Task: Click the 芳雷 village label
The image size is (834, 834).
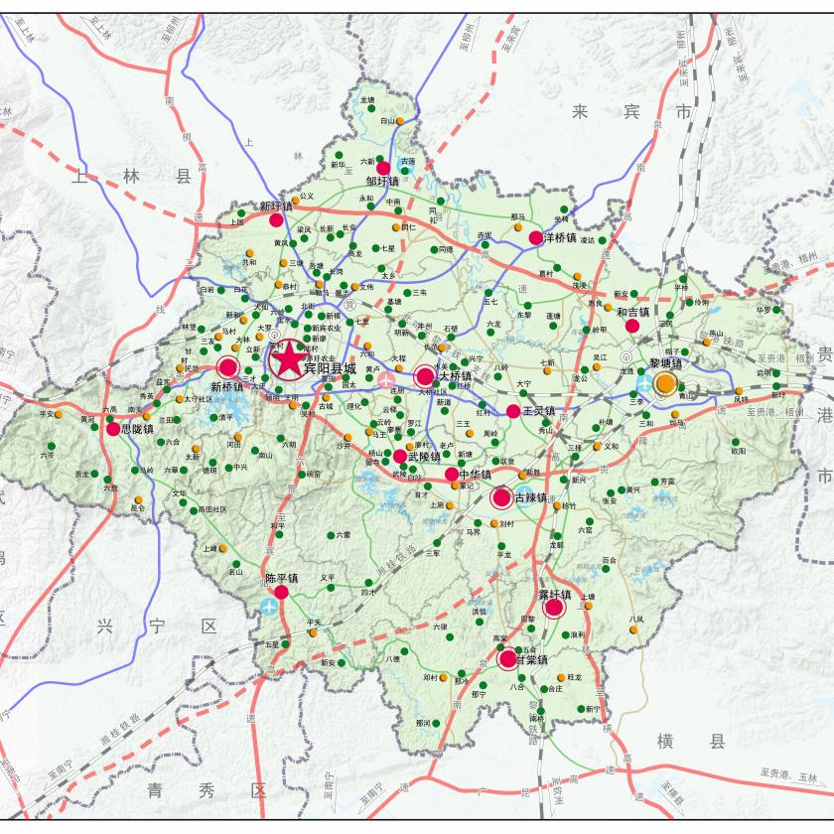Action: (x=667, y=482)
